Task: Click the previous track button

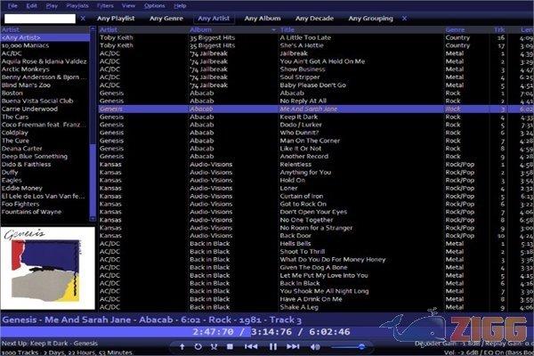Action: 251,346
